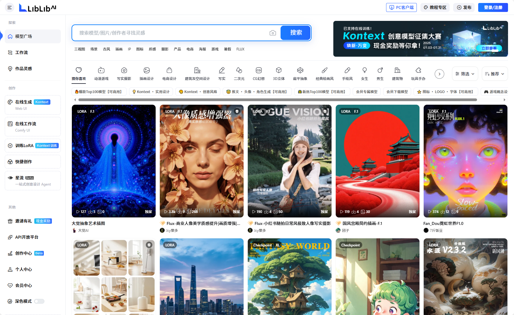Open API开放平台 in the sidebar

33,237
